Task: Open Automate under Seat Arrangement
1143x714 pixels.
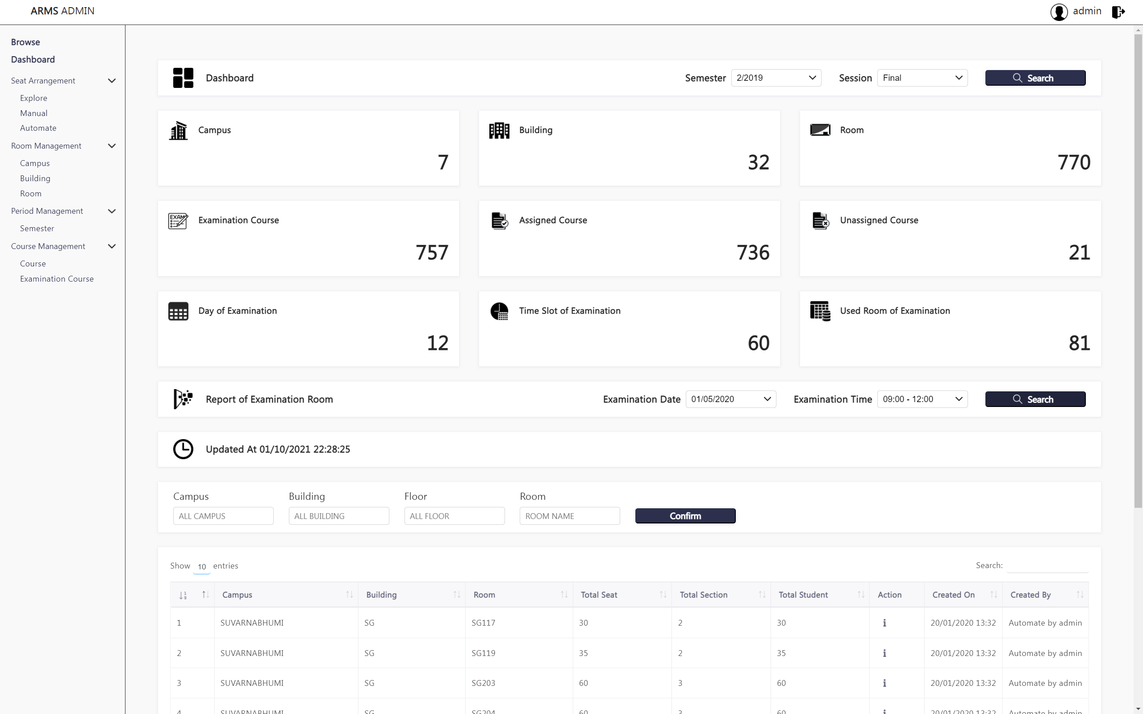Action: pyautogui.click(x=38, y=128)
